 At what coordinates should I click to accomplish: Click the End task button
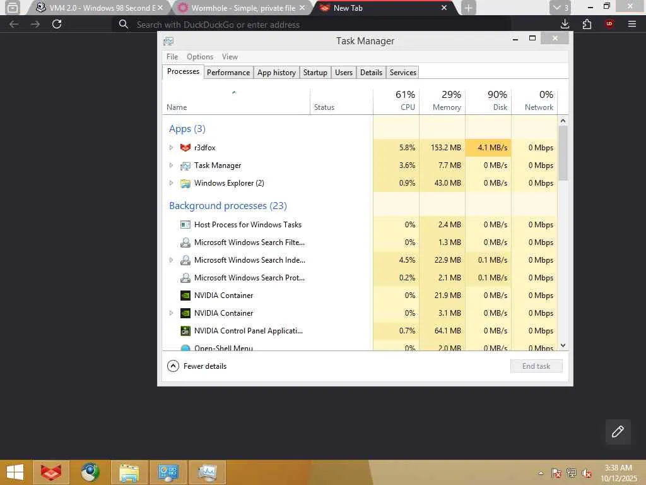[x=536, y=366]
